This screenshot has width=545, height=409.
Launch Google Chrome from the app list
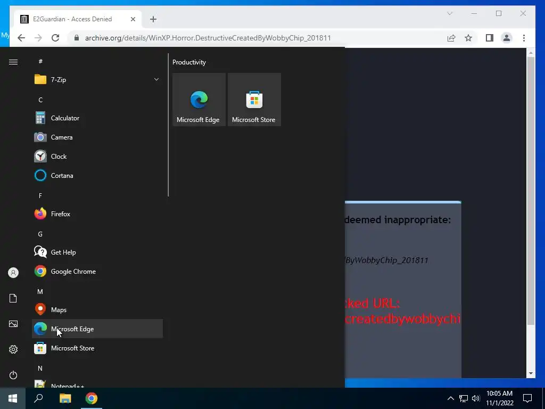97,271
